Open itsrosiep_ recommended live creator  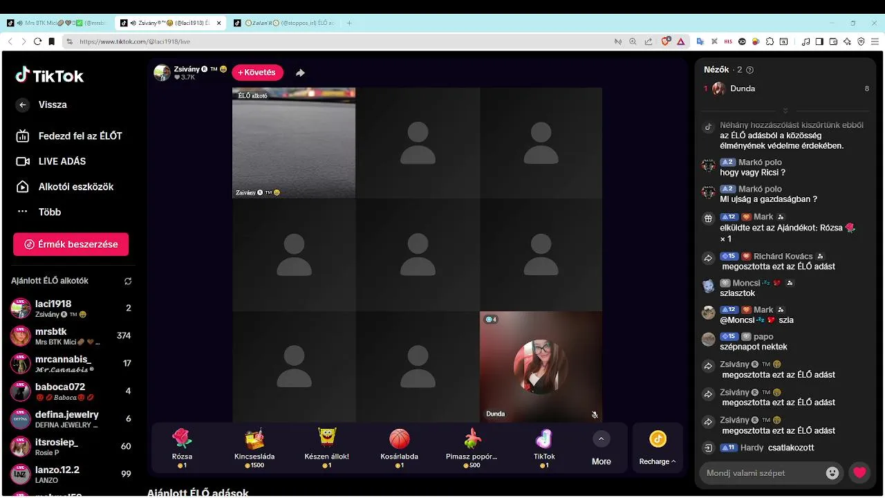(x=71, y=447)
